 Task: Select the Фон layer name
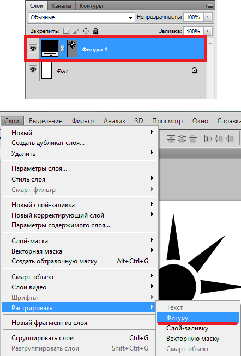pyautogui.click(x=62, y=71)
